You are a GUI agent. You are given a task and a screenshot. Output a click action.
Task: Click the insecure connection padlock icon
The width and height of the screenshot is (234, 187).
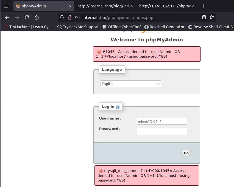[x=70, y=17]
